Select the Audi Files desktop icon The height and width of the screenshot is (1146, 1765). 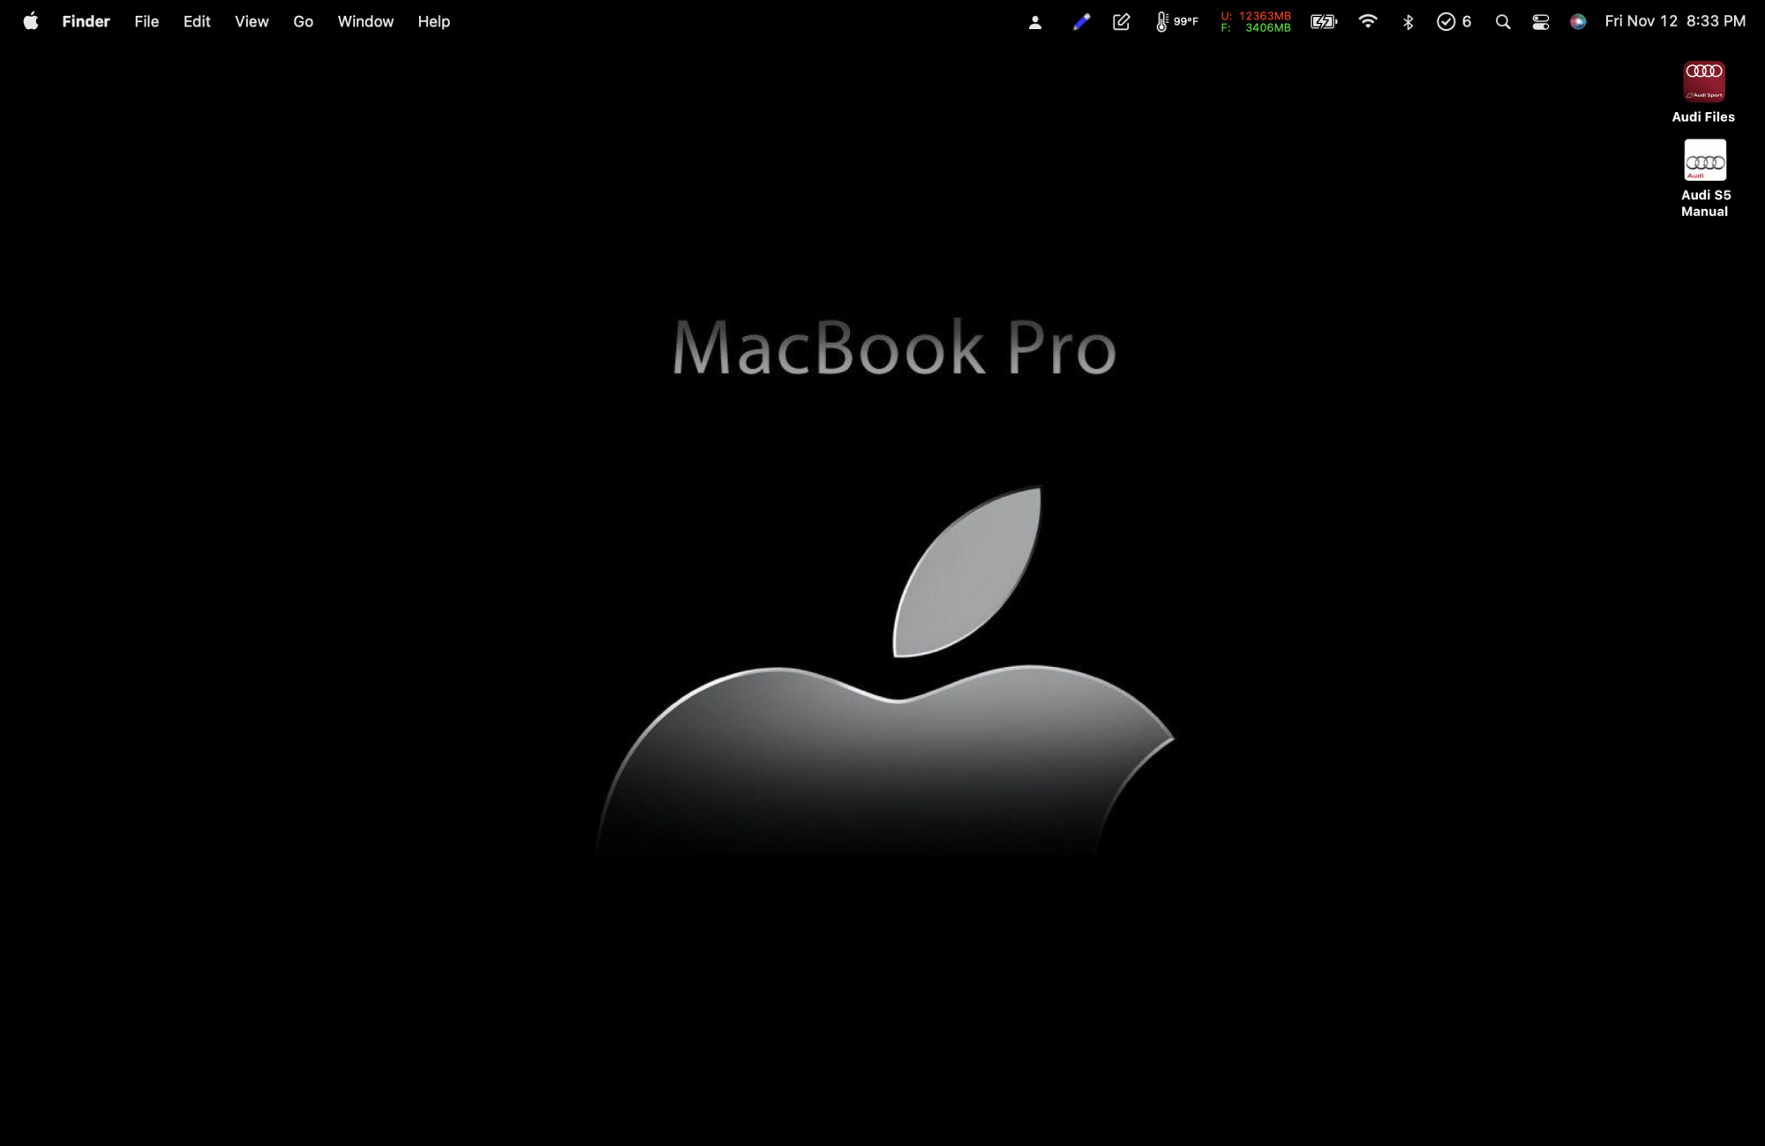click(x=1703, y=92)
